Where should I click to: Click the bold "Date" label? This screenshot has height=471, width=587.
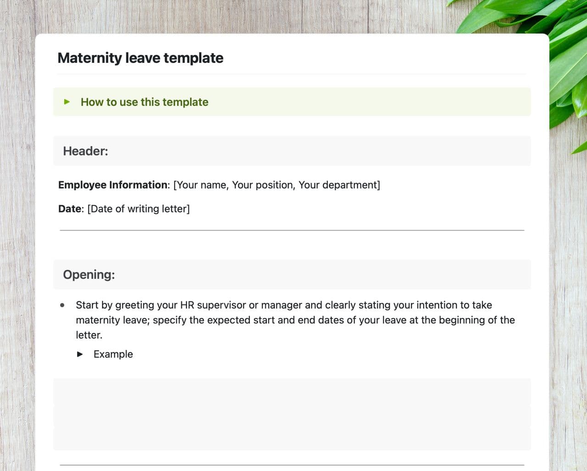click(x=70, y=209)
